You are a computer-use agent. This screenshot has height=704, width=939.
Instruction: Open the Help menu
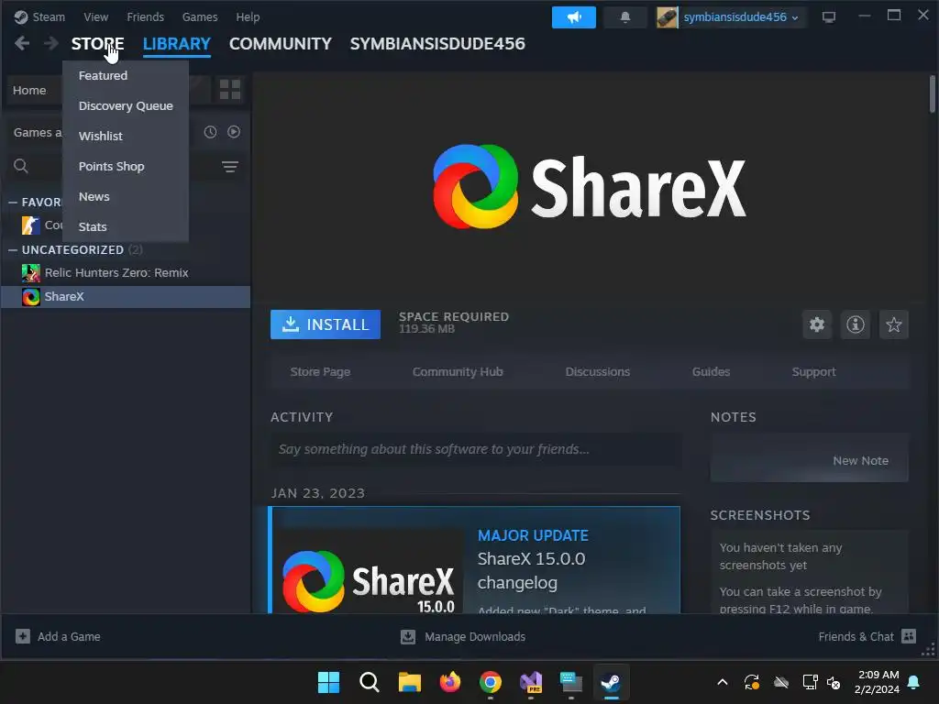(x=248, y=16)
